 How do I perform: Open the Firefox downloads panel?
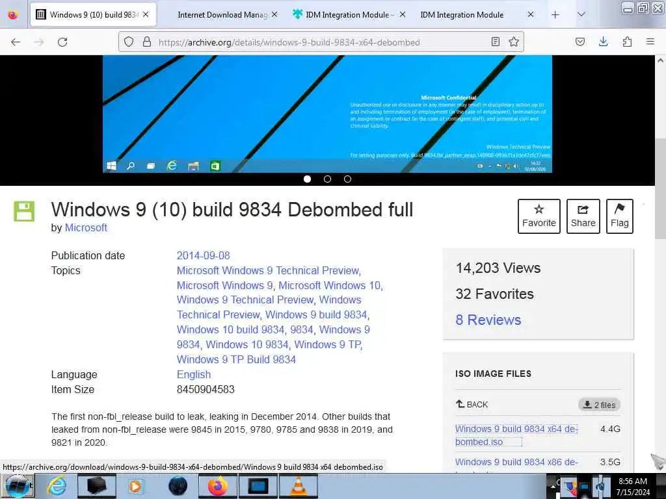coord(603,42)
